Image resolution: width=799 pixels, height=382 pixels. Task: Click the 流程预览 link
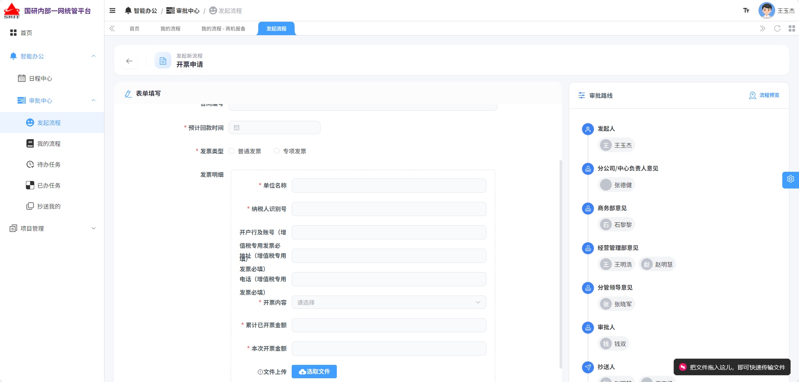point(769,95)
